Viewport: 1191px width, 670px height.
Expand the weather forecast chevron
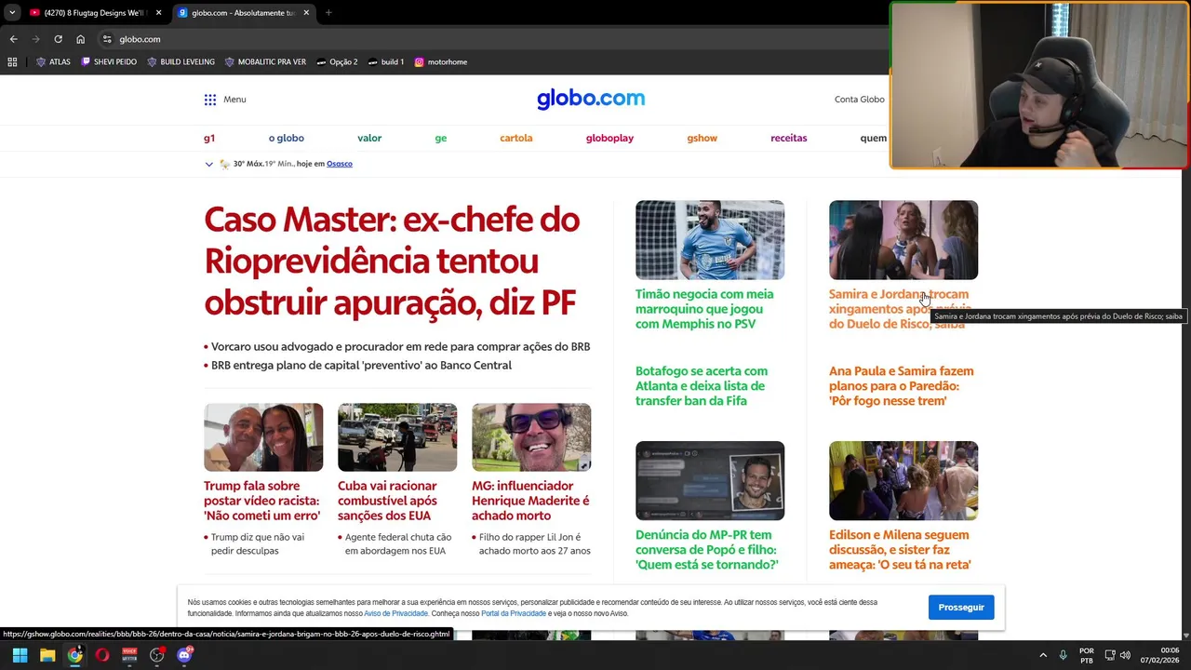point(208,164)
